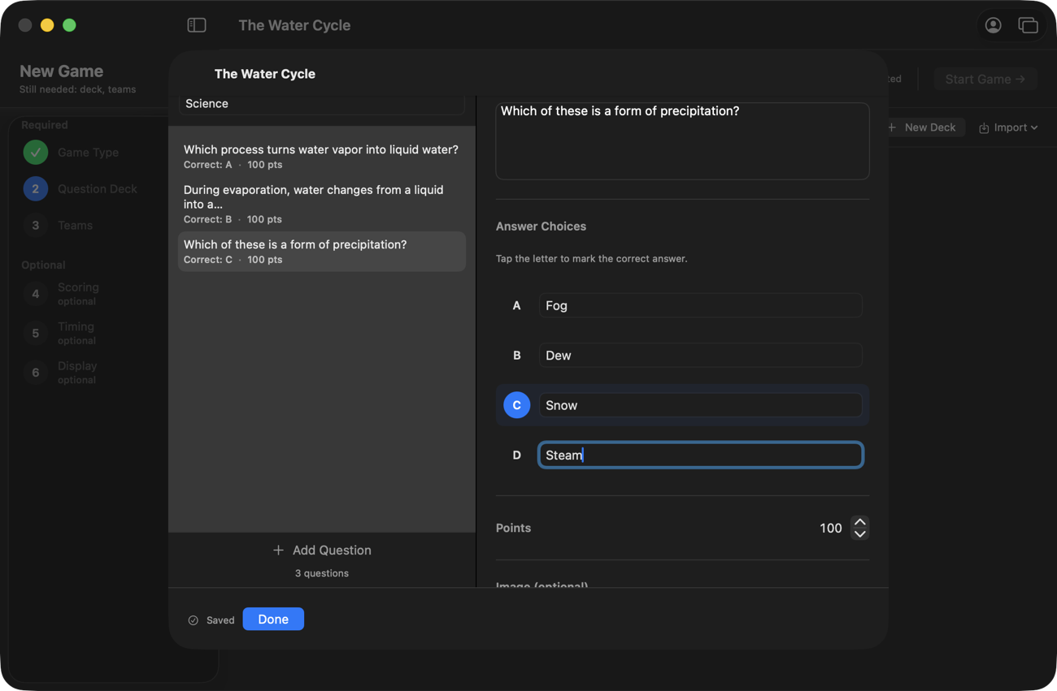1057x691 pixels.
Task: Click the New Deck button
Action: pos(923,127)
